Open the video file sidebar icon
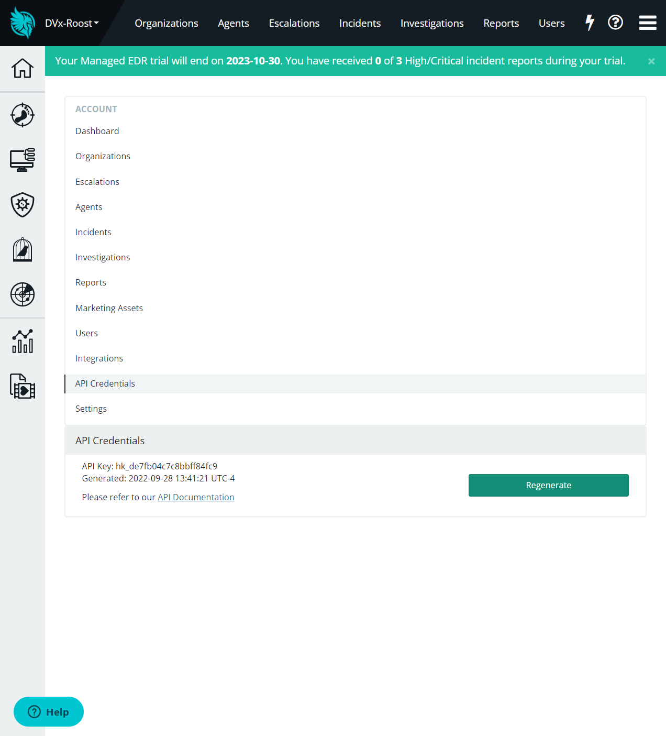This screenshot has height=736, width=666. [23, 387]
